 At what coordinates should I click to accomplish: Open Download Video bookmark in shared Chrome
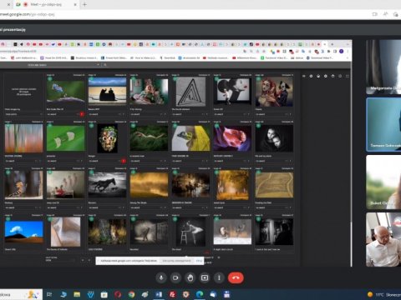pos(320,58)
